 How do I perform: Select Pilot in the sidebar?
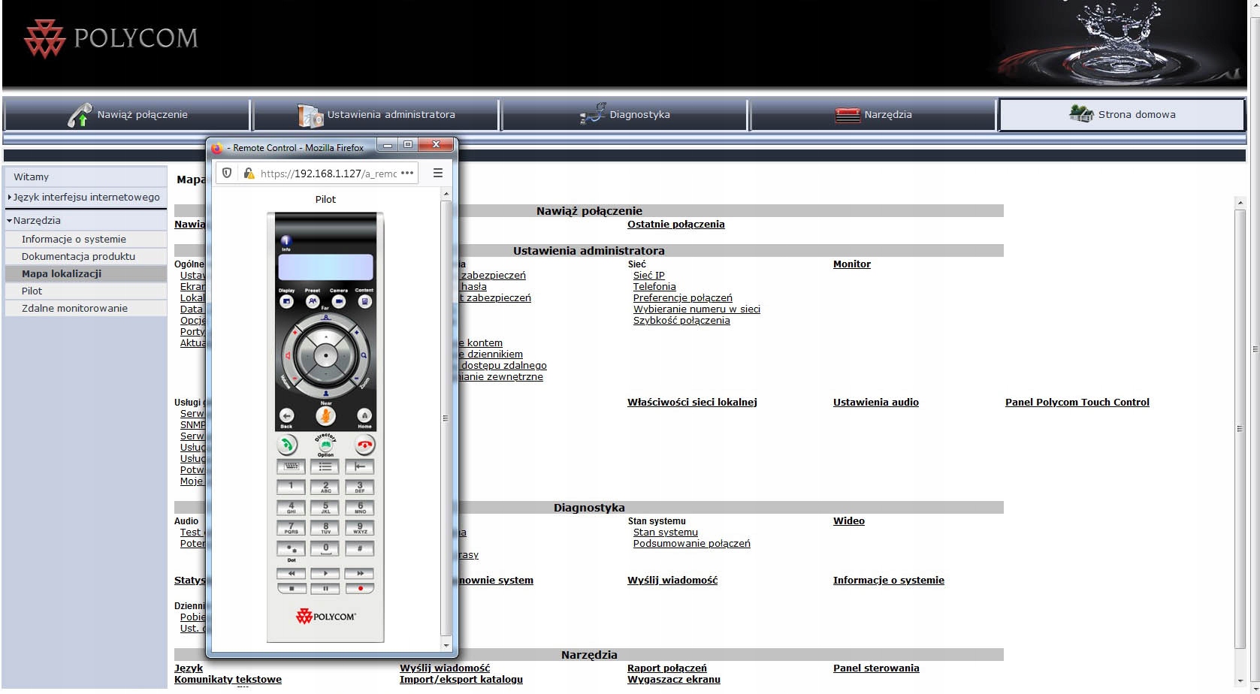(x=86, y=291)
